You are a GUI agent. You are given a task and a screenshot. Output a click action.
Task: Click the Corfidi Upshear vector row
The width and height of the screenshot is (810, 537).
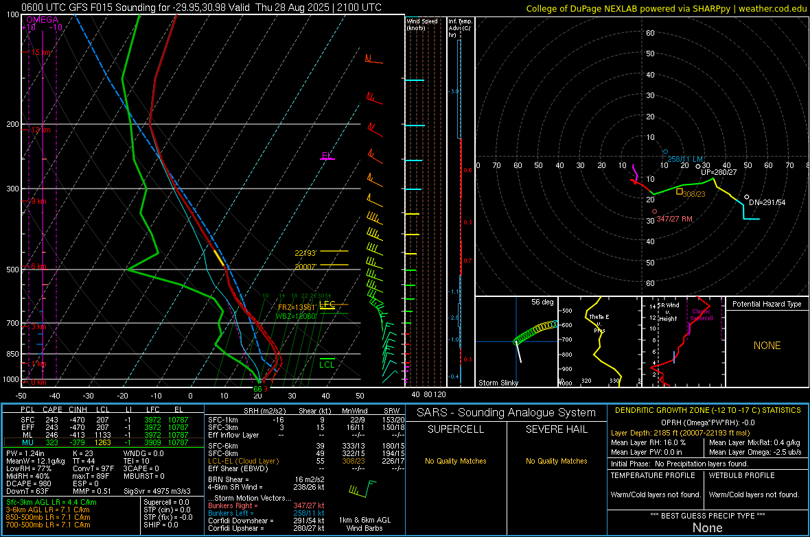point(266,528)
